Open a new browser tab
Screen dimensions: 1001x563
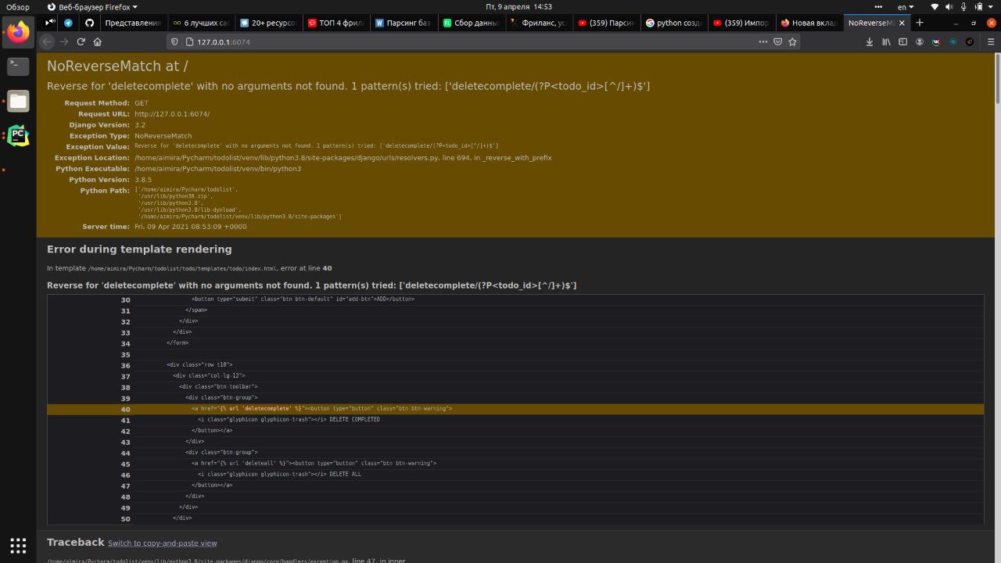point(920,23)
